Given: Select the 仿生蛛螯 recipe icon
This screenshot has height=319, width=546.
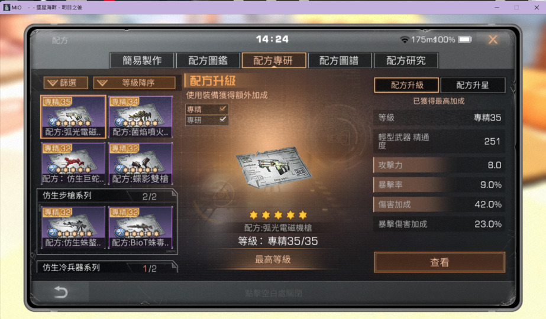Looking at the screenshot, I should [x=73, y=227].
